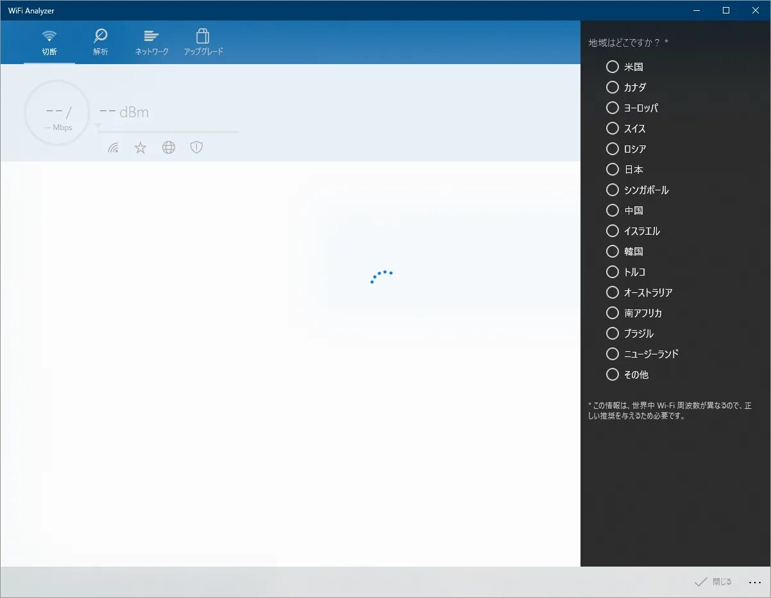Select the 韓国 region radio button
The height and width of the screenshot is (598, 771).
point(613,251)
